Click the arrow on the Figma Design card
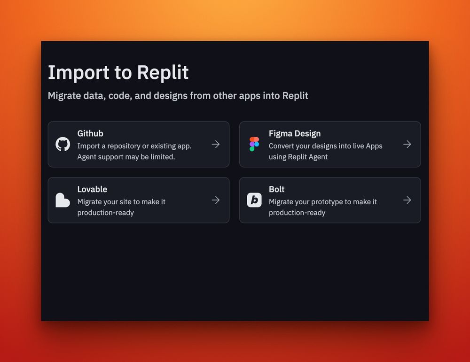This screenshot has width=470, height=362. point(407,144)
